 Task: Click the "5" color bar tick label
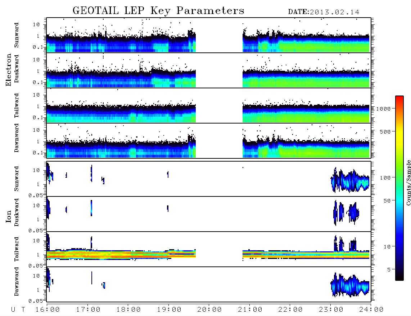(389, 270)
